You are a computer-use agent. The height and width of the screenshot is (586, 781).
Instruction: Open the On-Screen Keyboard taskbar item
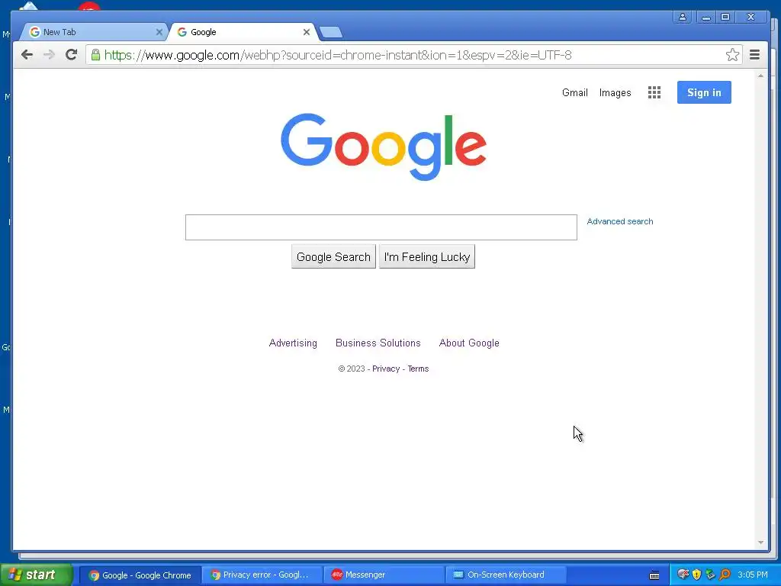tap(505, 575)
